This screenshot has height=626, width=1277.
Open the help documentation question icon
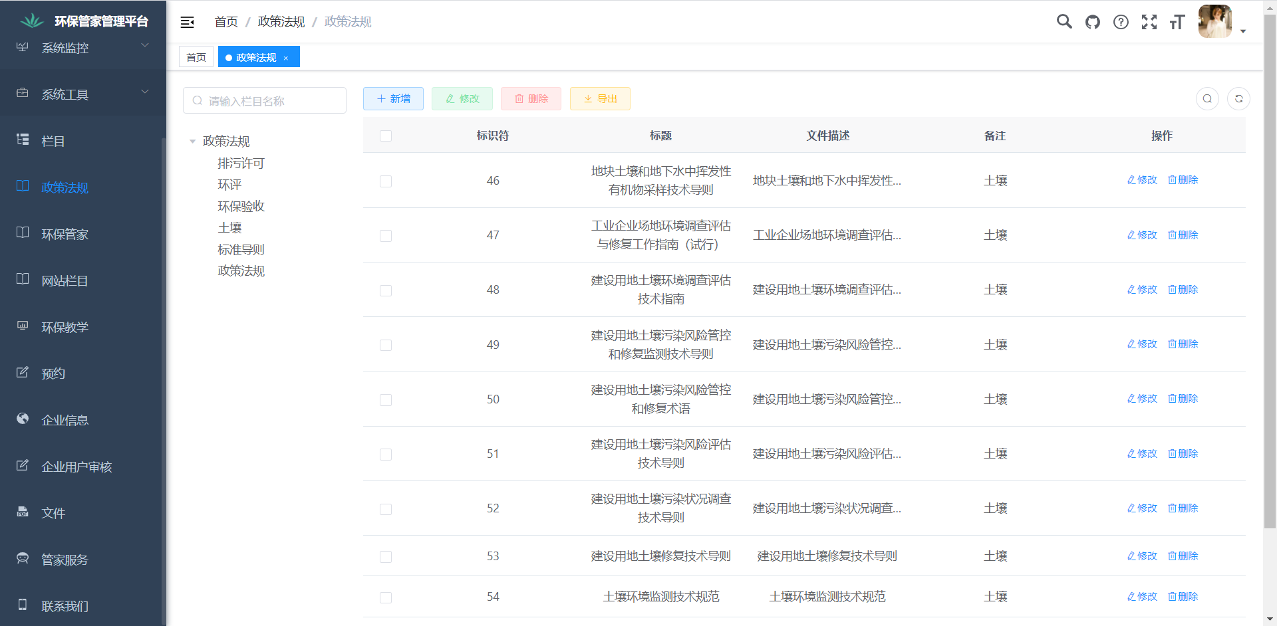tap(1121, 22)
